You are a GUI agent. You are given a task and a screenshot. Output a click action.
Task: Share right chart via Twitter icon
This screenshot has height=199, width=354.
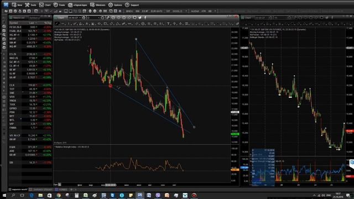click(x=327, y=18)
